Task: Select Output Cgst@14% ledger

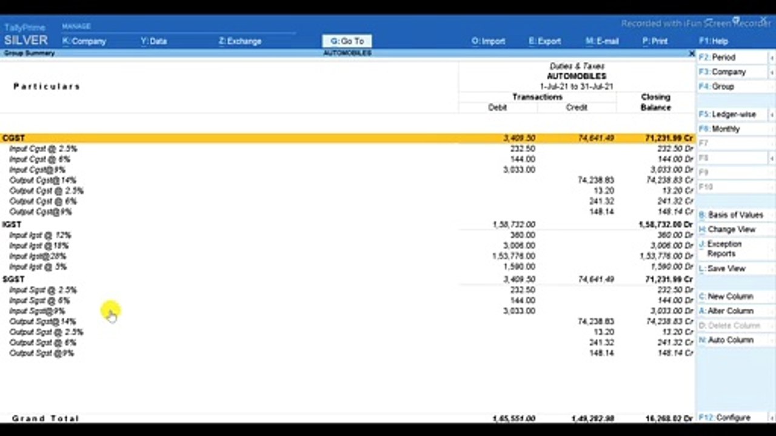Action: (x=42, y=180)
